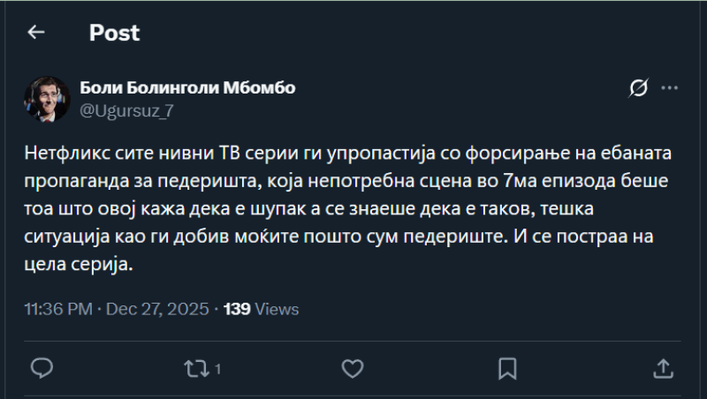Share the post via upload icon

[664, 367]
